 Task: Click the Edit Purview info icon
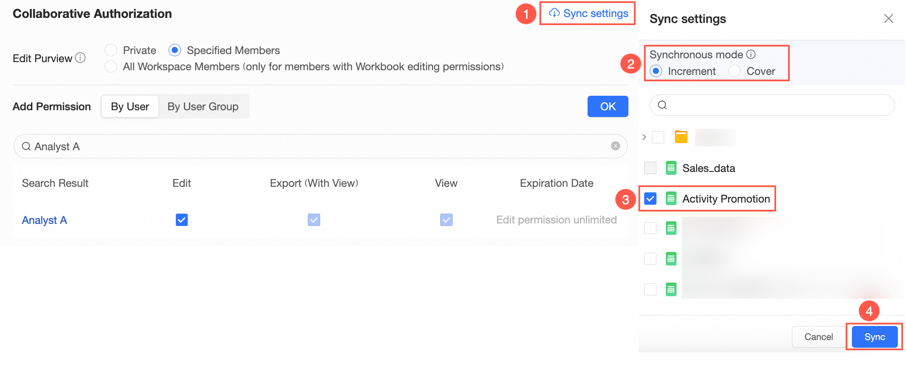pyautogui.click(x=80, y=58)
